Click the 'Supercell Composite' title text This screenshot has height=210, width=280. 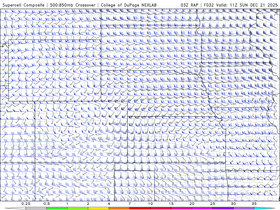(23, 5)
